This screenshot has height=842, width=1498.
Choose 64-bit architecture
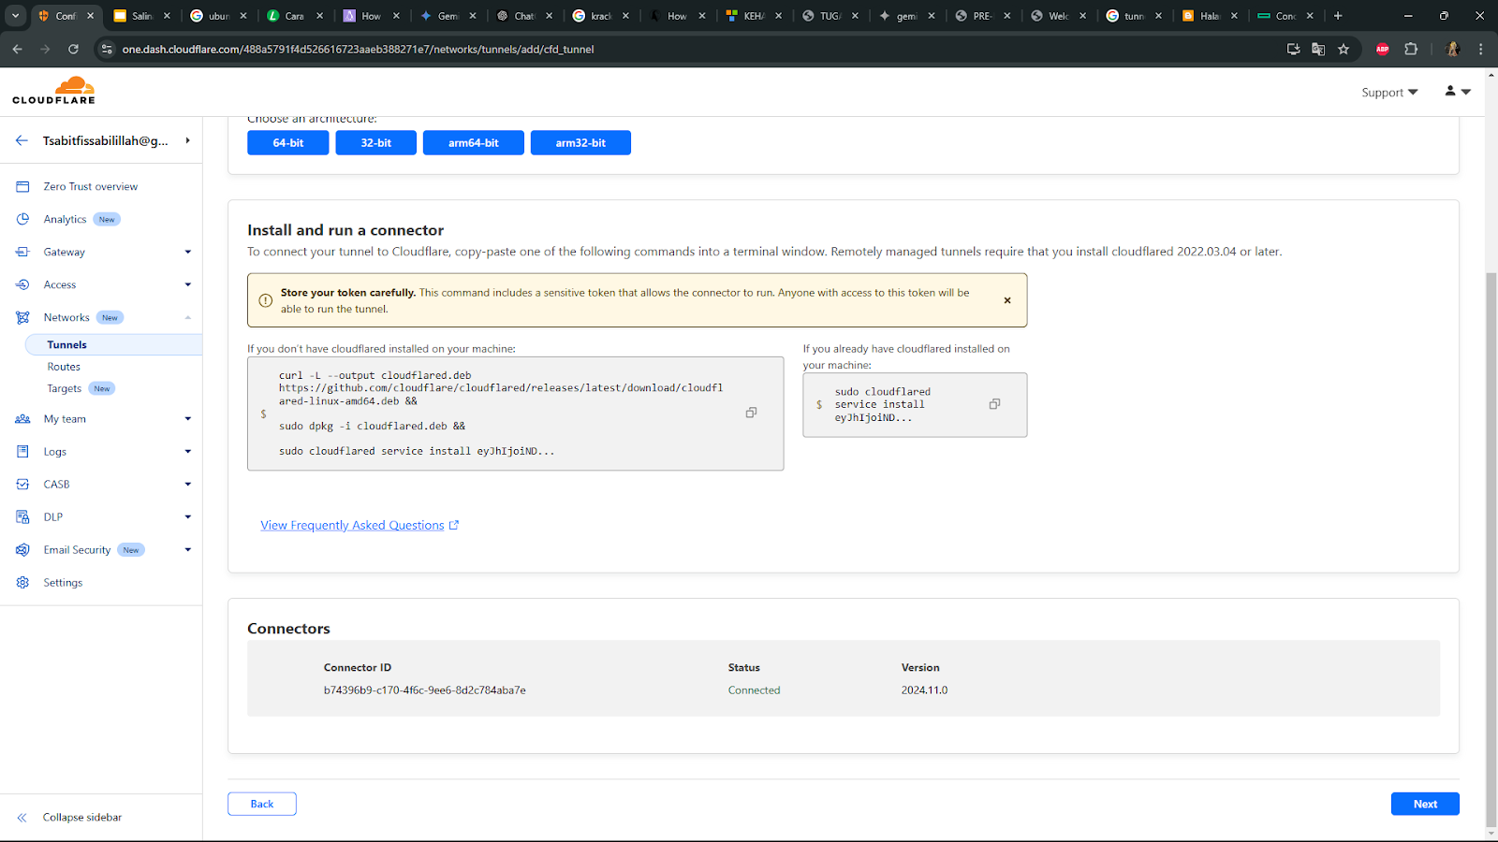288,143
